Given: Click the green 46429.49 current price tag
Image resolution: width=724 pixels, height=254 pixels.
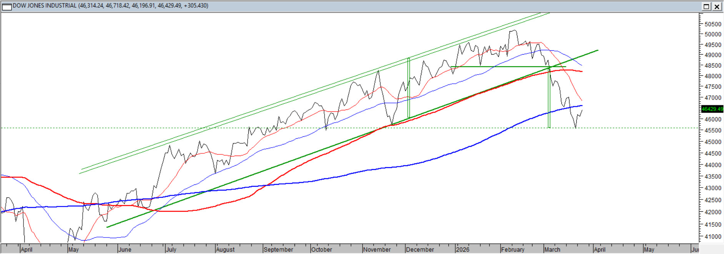Looking at the screenshot, I should [x=712, y=109].
